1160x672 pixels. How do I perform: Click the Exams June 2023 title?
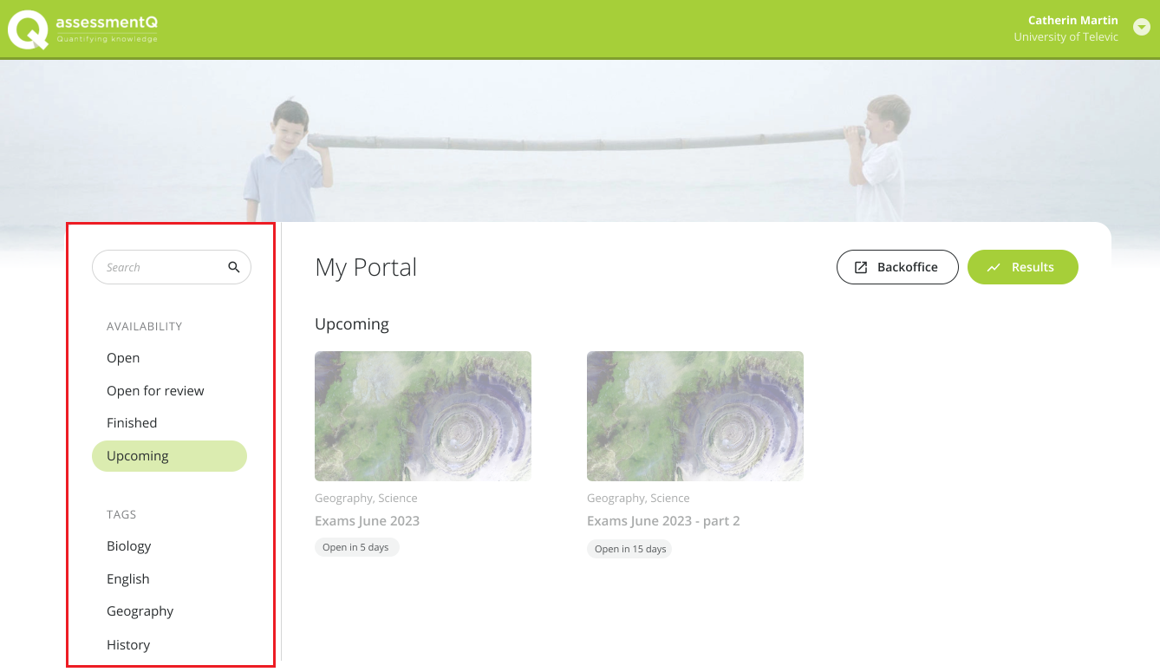pyautogui.click(x=367, y=521)
